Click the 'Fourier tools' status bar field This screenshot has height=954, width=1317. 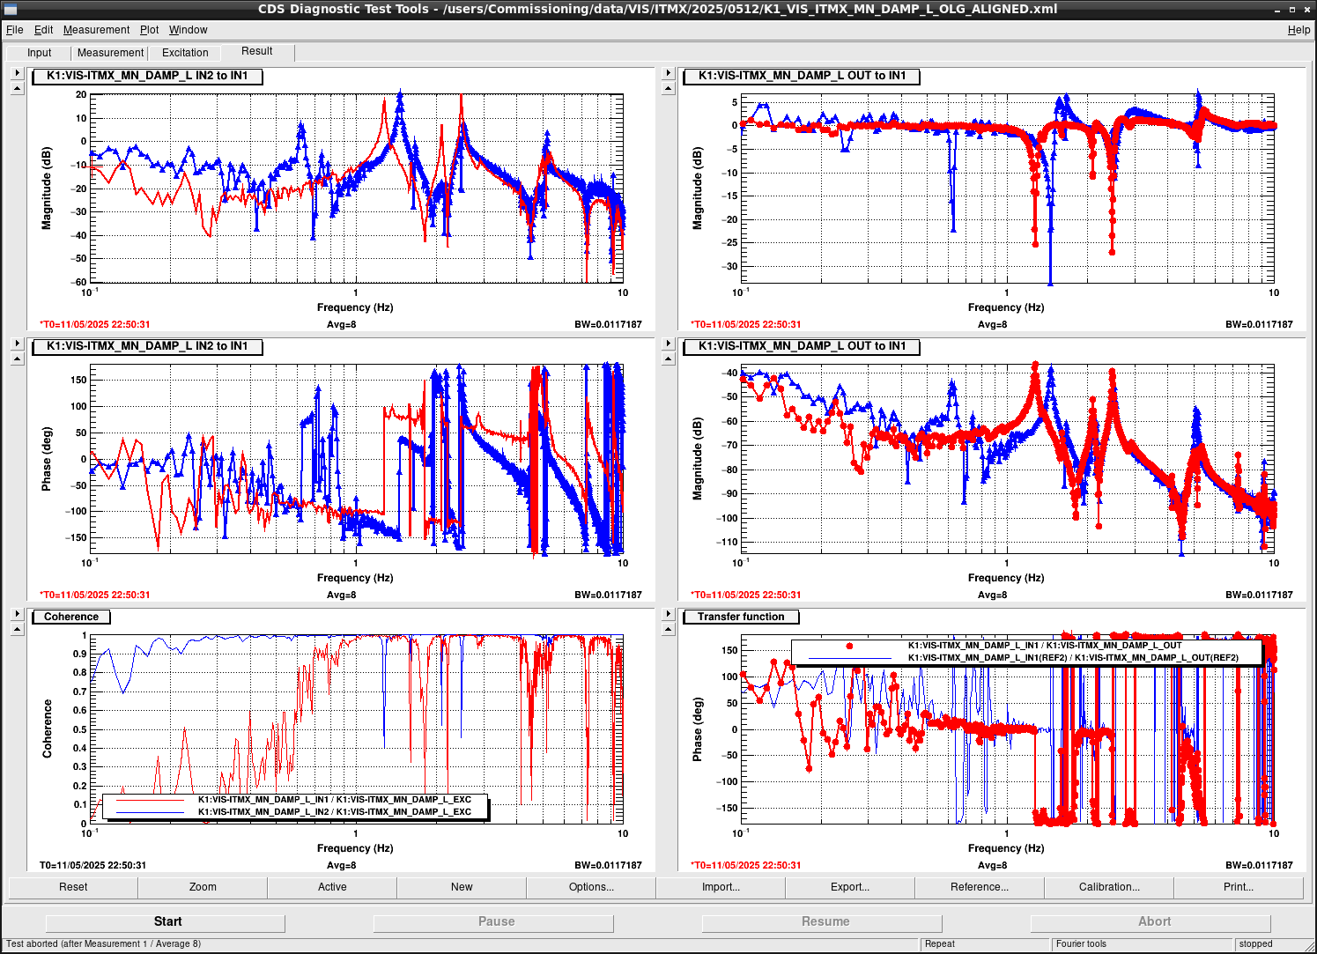(1143, 943)
